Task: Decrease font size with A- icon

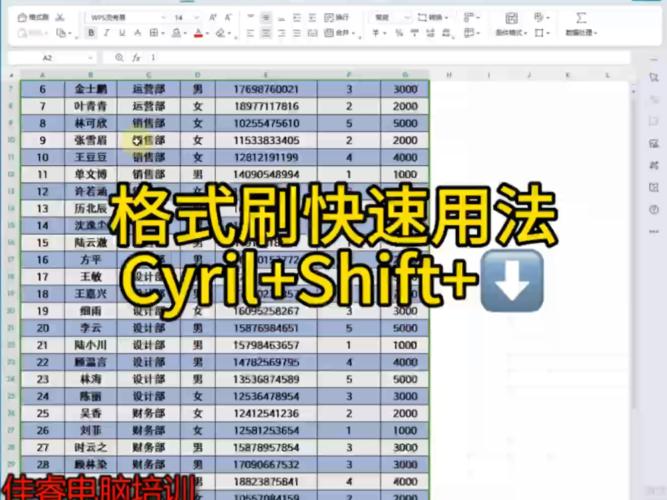Action: (228, 18)
